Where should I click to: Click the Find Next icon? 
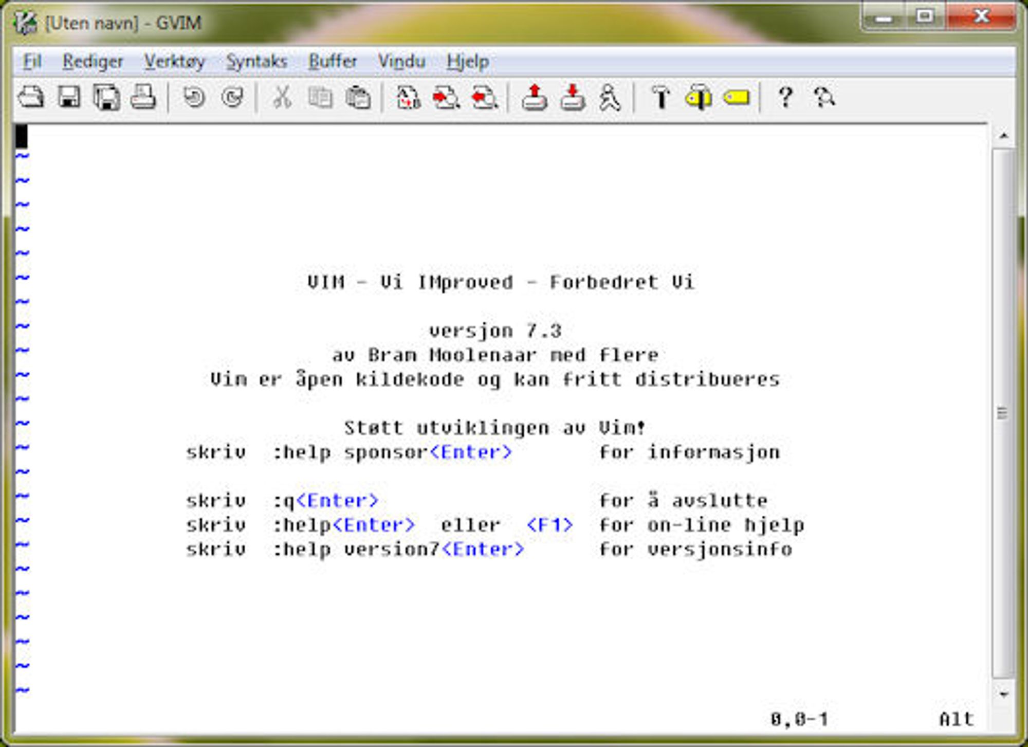(x=446, y=97)
